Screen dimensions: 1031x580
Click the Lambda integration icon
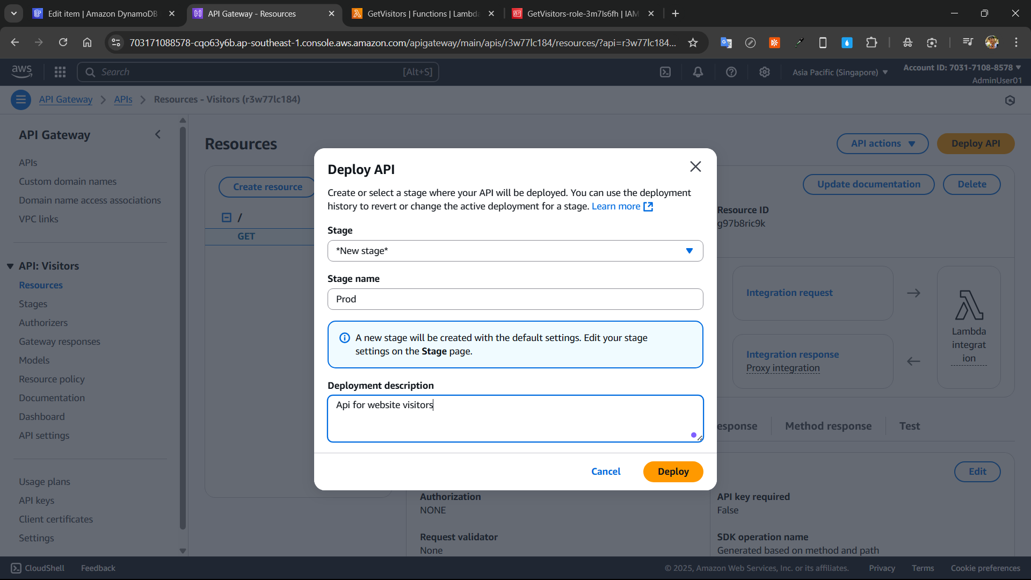tap(969, 305)
